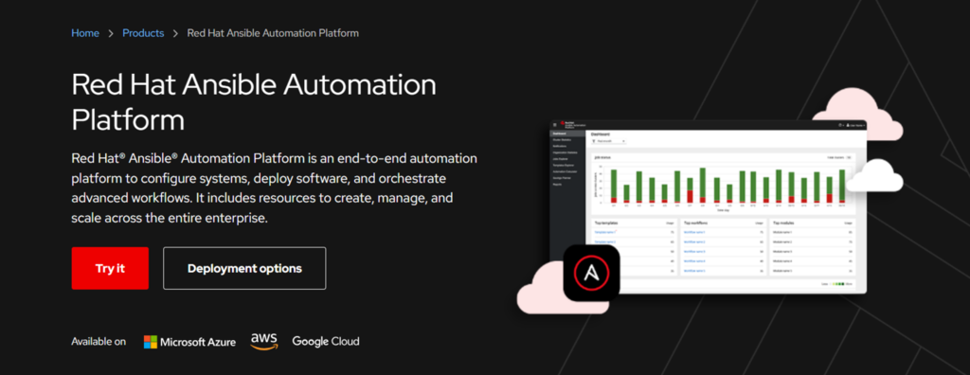Click the AWS logo
The width and height of the screenshot is (970, 375).
(x=264, y=342)
